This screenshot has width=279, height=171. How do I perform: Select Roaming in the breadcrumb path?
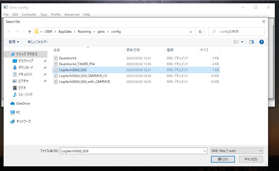click(84, 32)
